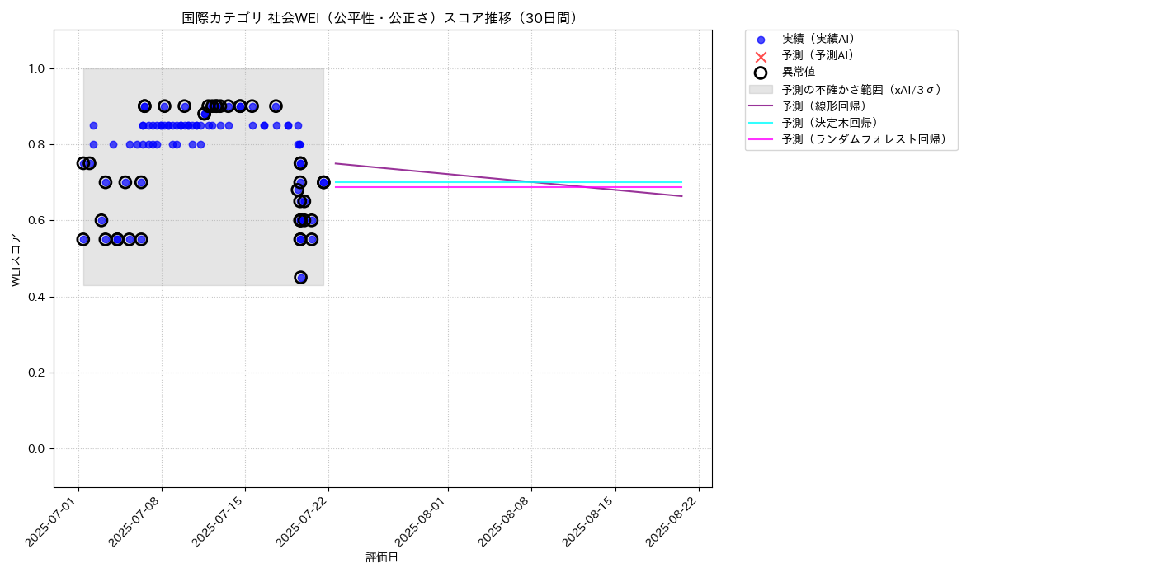Click the x-axis tick 2025-07-01
The height and width of the screenshot is (577, 1155).
[54, 520]
